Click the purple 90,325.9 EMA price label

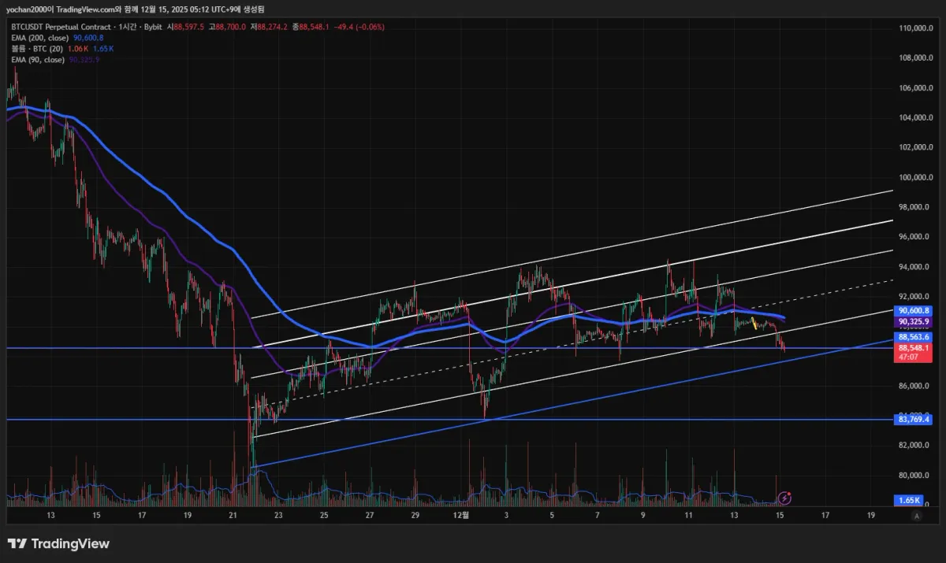coord(914,322)
